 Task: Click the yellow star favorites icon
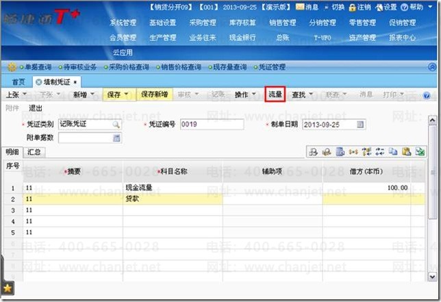pos(8,288)
